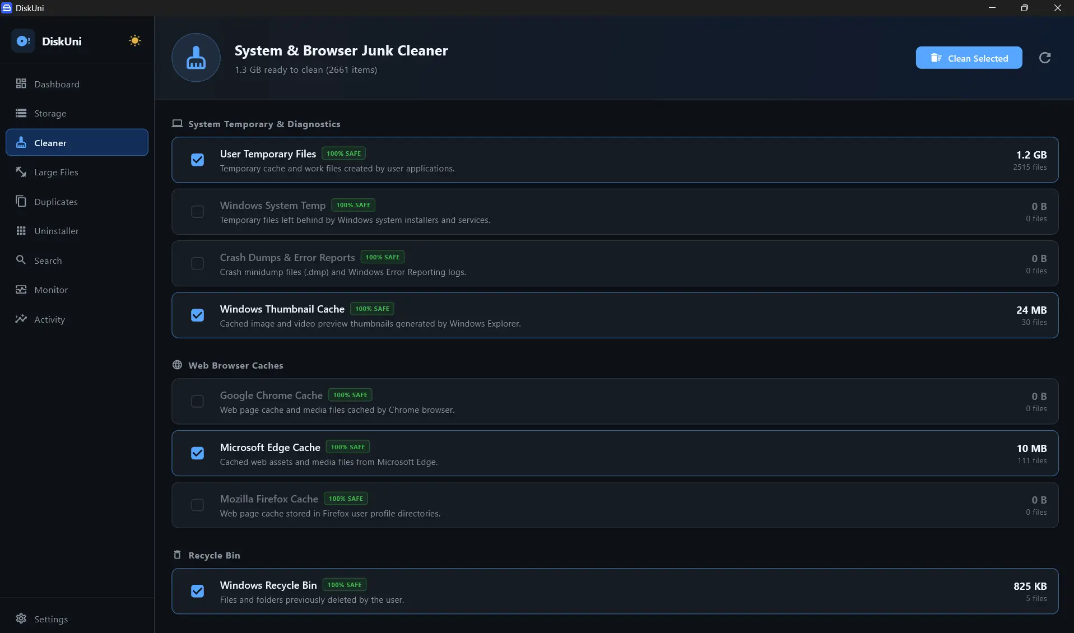The width and height of the screenshot is (1074, 633).
Task: Click the 825 KB Recycle Bin size
Action: [1030, 586]
